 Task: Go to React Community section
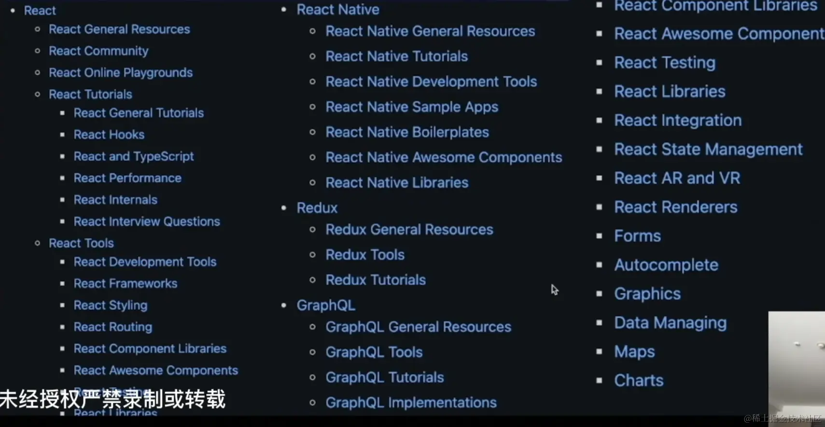98,51
